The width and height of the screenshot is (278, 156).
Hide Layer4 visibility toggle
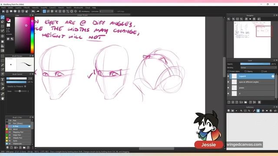(228, 76)
